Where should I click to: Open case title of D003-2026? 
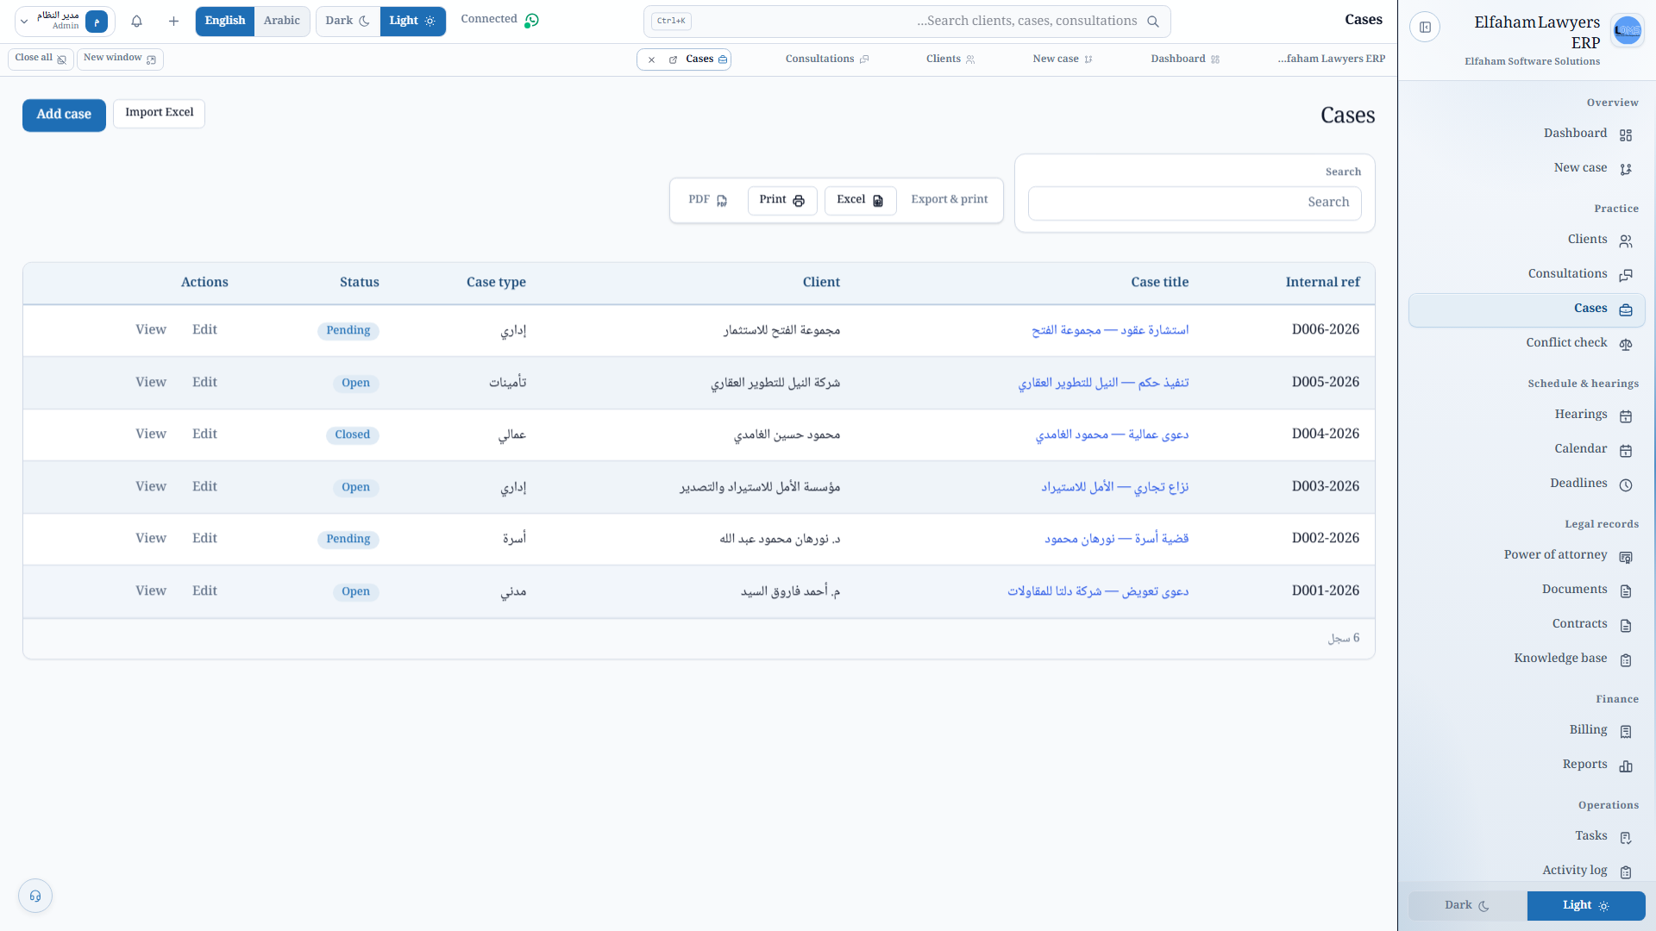(1114, 487)
